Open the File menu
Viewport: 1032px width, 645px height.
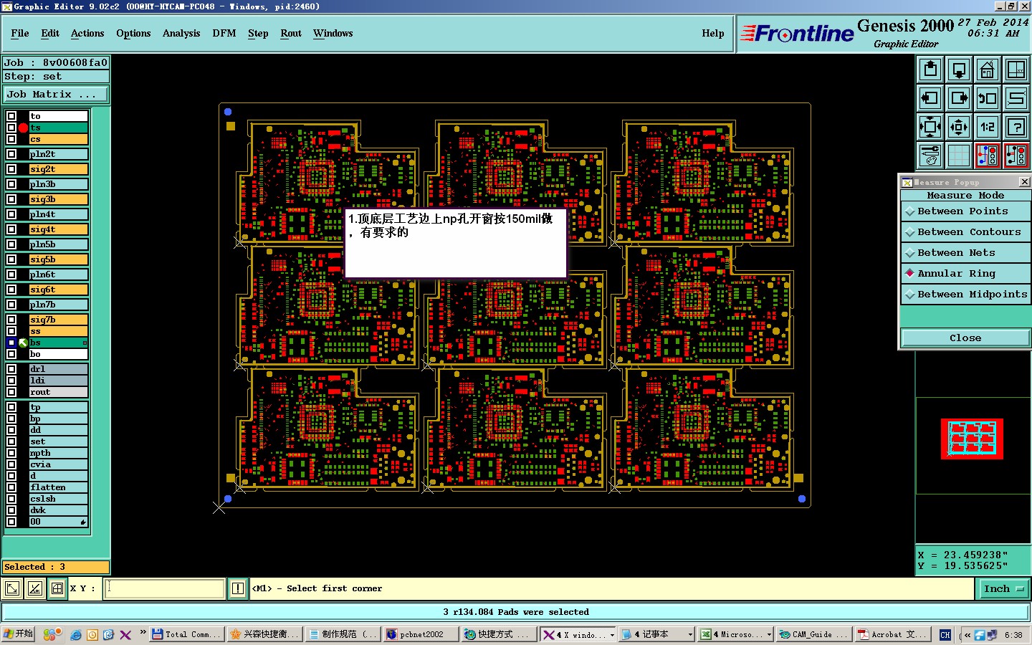tap(20, 34)
